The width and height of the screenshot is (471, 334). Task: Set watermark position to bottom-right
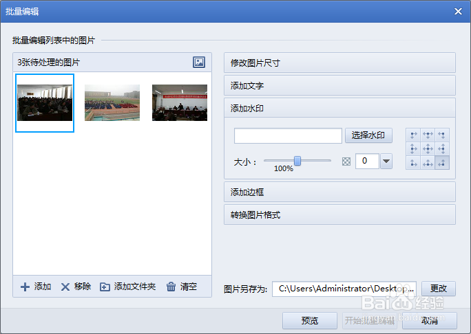point(442,163)
